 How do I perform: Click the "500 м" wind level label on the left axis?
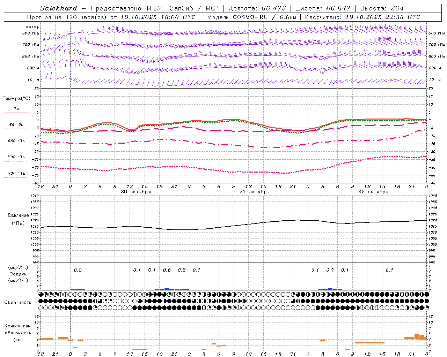click(x=33, y=68)
